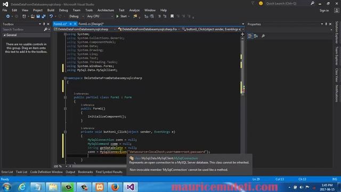Open the Any CPU platform dropdown
The image size is (341, 192).
point(100,17)
